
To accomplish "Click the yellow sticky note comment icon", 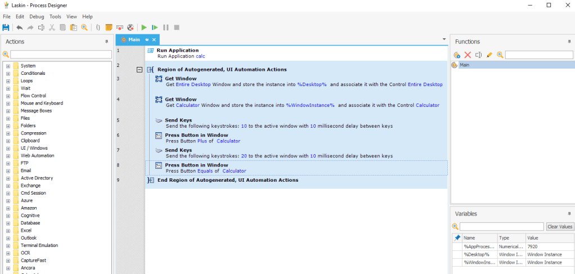I will click(109, 27).
